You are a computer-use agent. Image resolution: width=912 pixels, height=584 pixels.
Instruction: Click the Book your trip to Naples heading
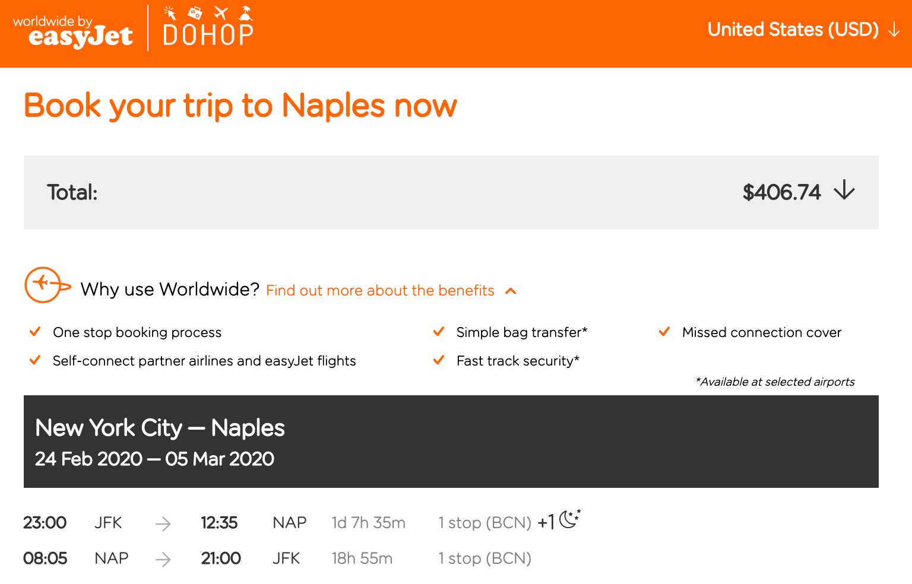(240, 106)
